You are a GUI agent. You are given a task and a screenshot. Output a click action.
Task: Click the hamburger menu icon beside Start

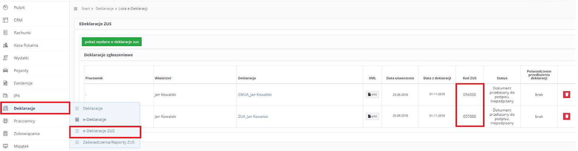point(76,9)
